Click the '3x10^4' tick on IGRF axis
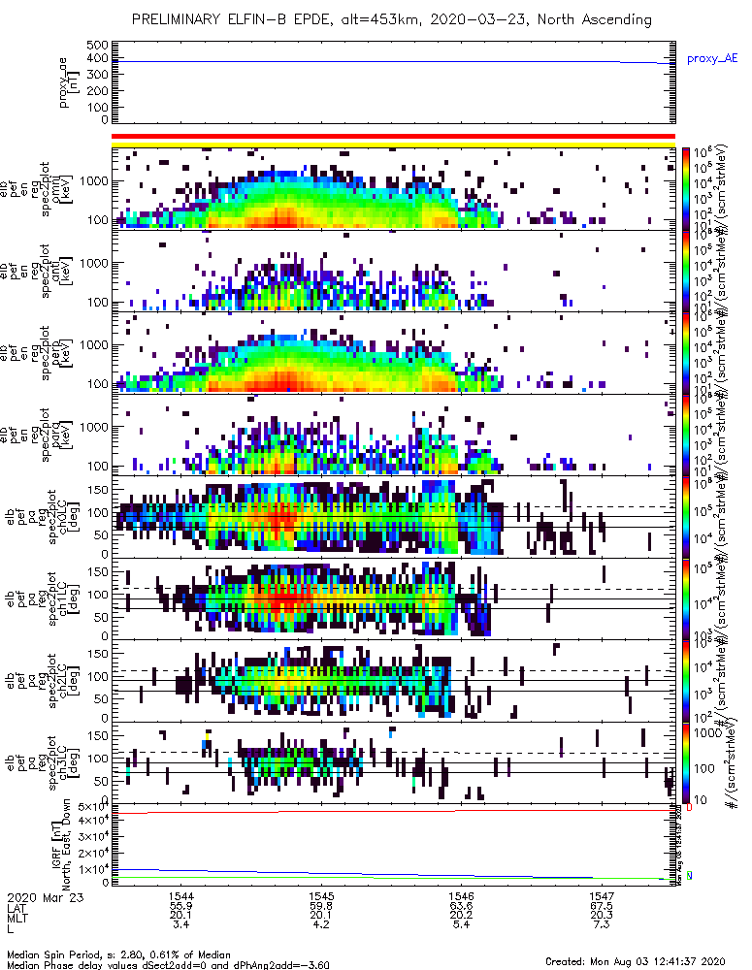The width and height of the screenshot is (752, 970). click(93, 837)
